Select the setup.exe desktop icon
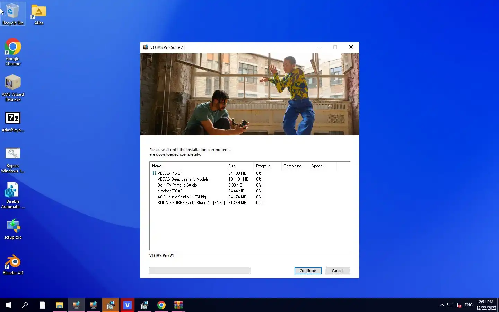 click(13, 229)
